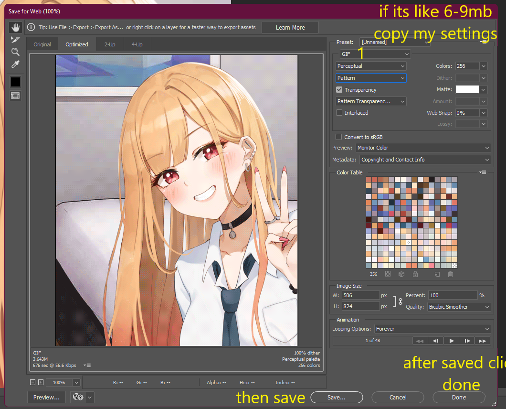Image resolution: width=506 pixels, height=409 pixels.
Task: Go to the first animation frame
Action: coord(420,341)
